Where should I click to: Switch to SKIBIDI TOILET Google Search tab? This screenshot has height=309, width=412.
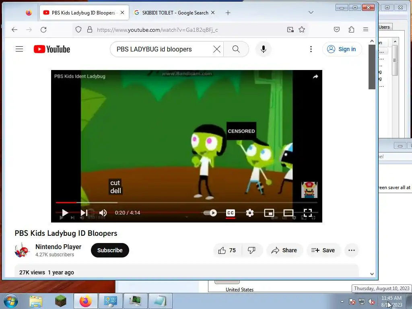175,12
